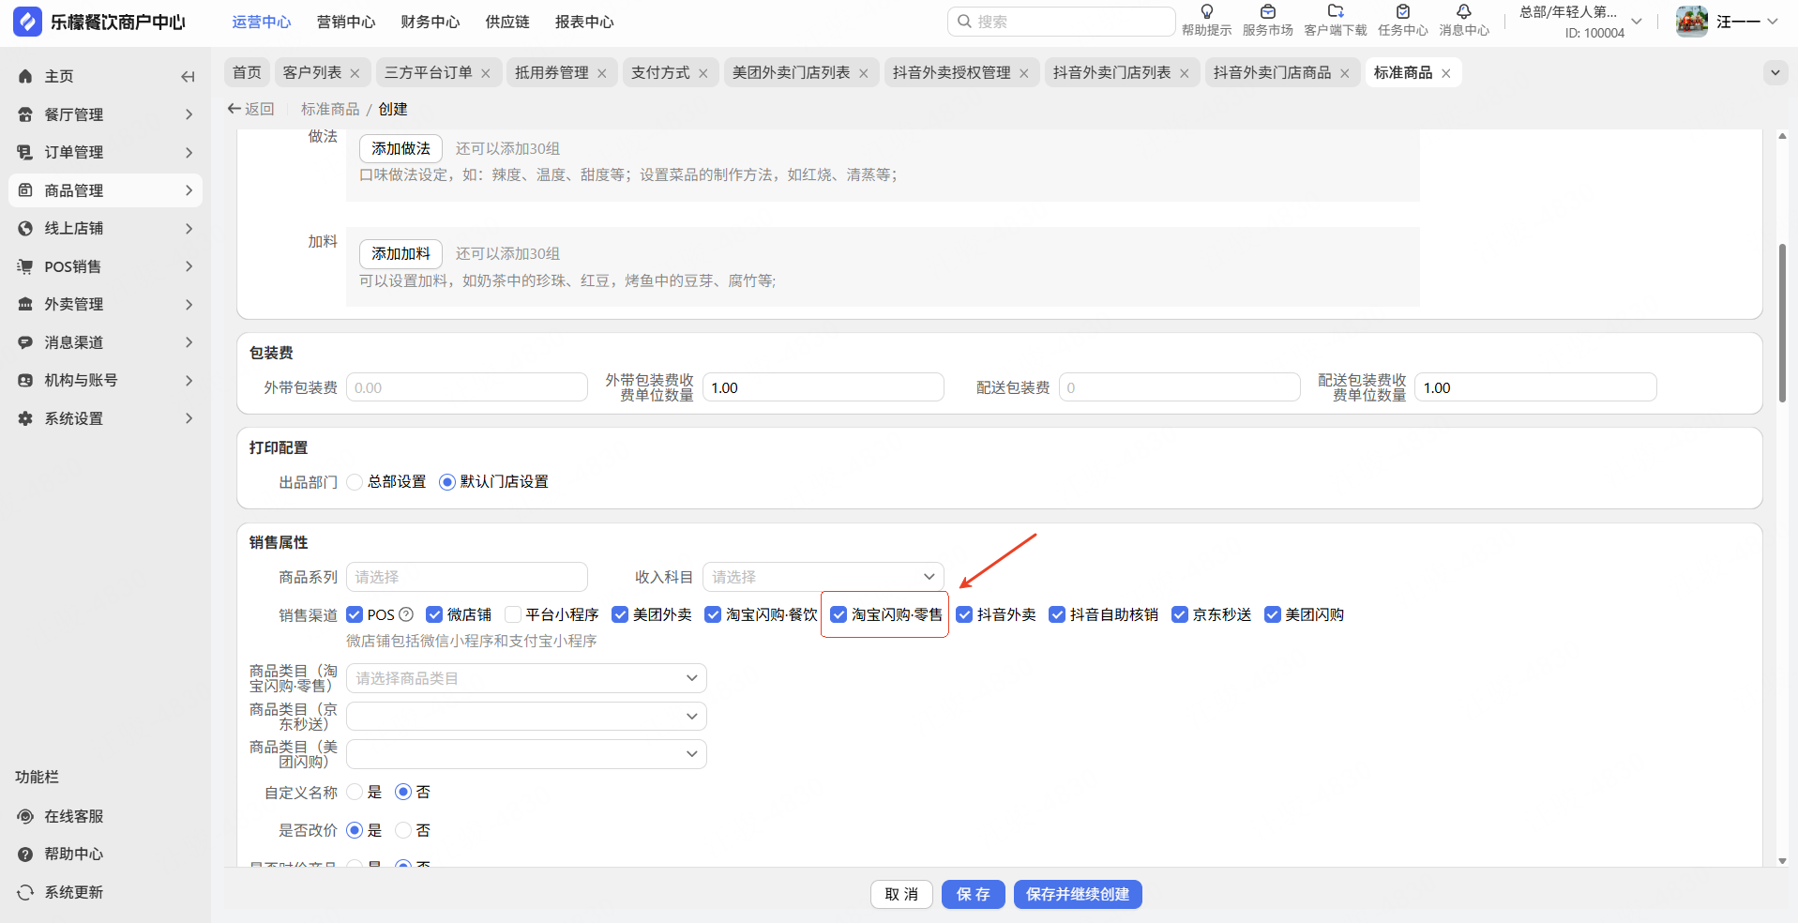Close the 抖音外卖门店商品 tab
The width and height of the screenshot is (1798, 923).
(x=1345, y=73)
